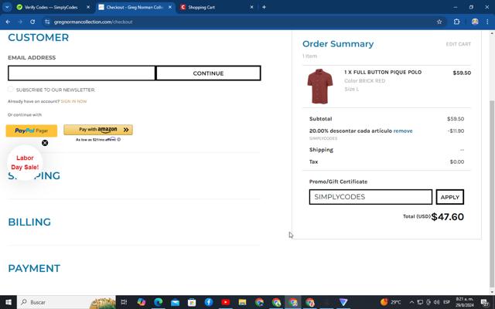Open Facebook from the taskbar
This screenshot has width=495, height=309.
pyautogui.click(x=209, y=302)
